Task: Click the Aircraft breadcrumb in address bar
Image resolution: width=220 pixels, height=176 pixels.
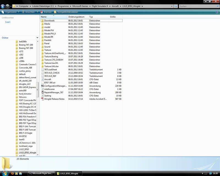Action: coord(116,6)
